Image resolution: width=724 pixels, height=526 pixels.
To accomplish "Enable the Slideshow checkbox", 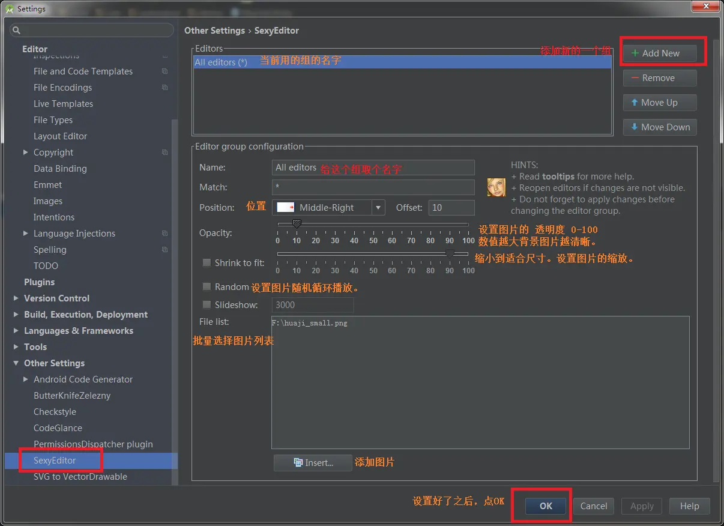I will click(x=206, y=304).
